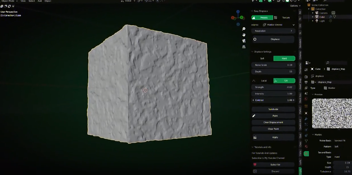Click the checkered texture icon beside Presets

[x=275, y=18]
